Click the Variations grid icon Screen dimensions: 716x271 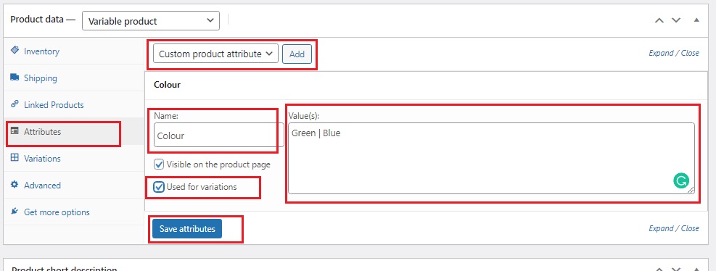[15, 158]
